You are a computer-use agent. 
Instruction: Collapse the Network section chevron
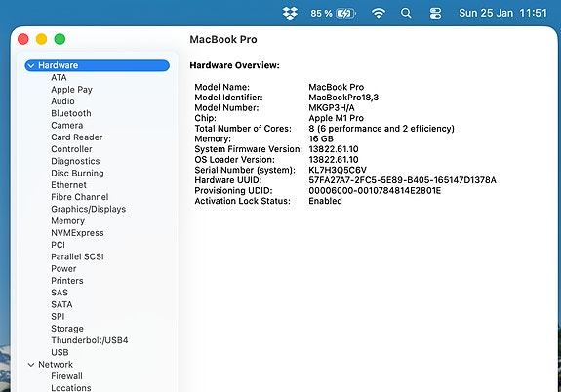31,365
